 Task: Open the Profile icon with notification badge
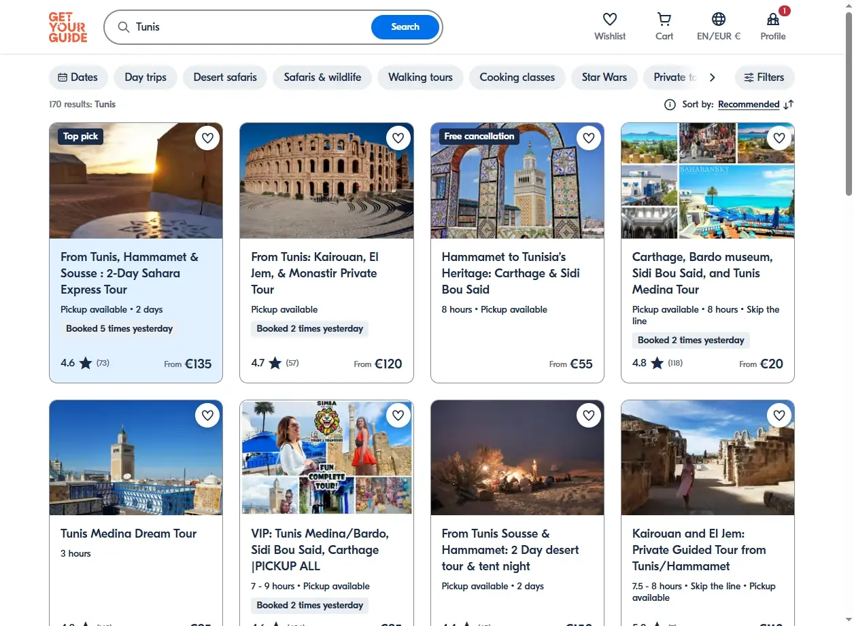[x=773, y=19]
